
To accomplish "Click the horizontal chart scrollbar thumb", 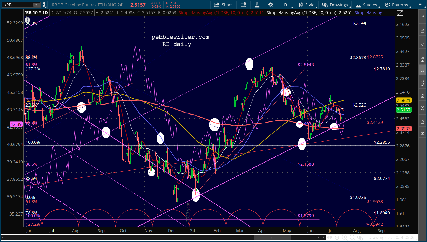I will click(x=272, y=238).
